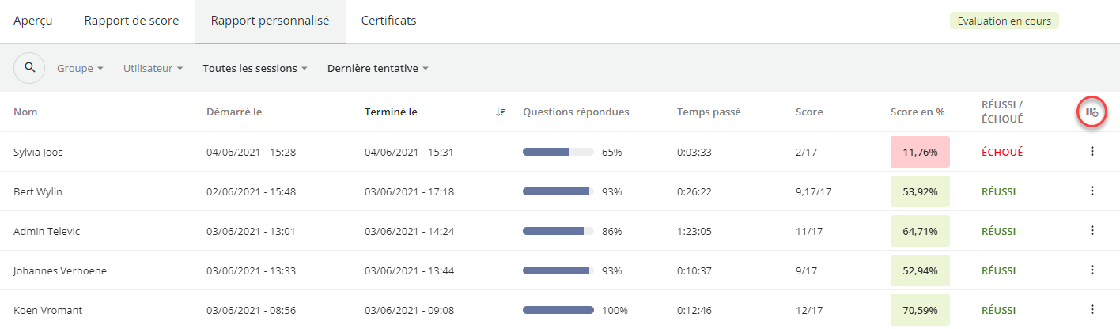
Task: Open the Toutes les sessions dropdown
Action: (255, 69)
